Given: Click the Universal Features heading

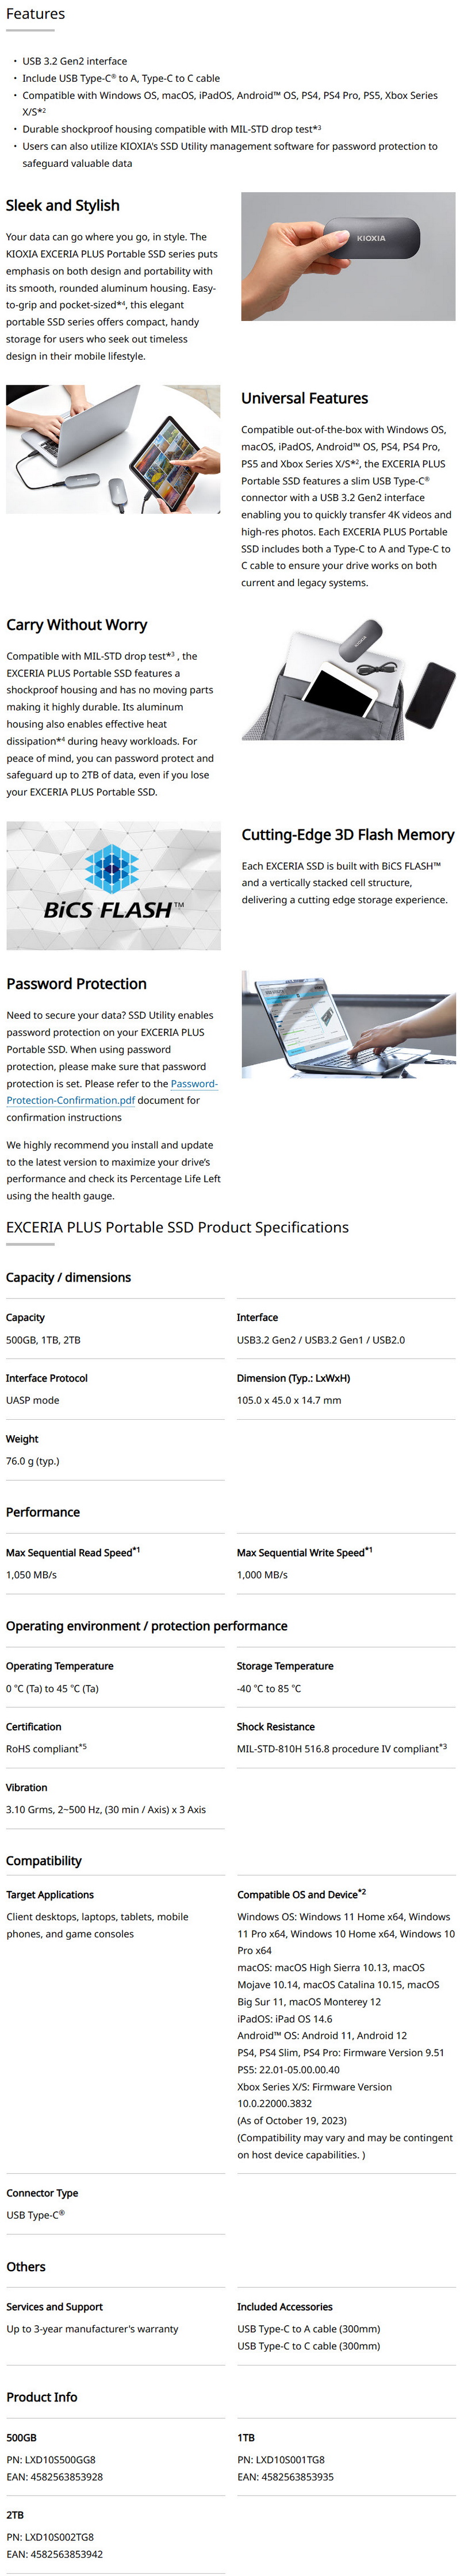Looking at the screenshot, I should point(304,398).
